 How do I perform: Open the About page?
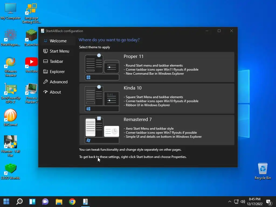(x=58, y=92)
